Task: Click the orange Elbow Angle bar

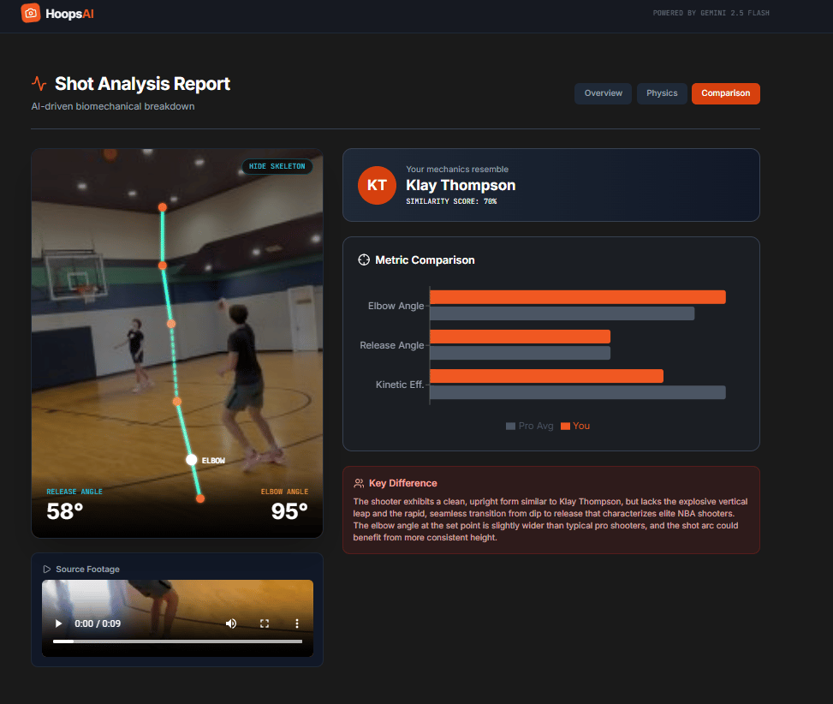Action: pos(578,297)
